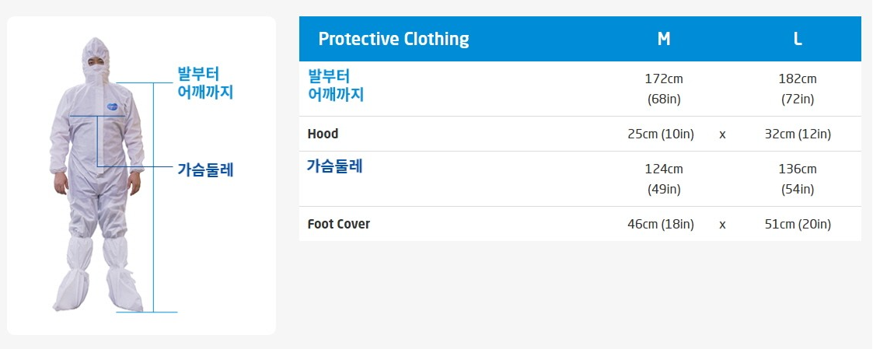Click the 51cm (20in) foot cover value
The height and width of the screenshot is (349, 873).
(x=798, y=225)
